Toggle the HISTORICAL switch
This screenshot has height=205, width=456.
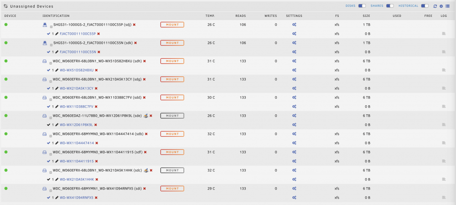(425, 6)
